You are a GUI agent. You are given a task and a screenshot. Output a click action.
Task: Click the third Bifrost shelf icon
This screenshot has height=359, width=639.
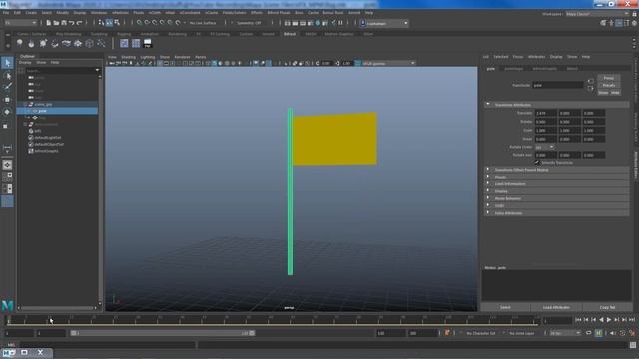tap(43, 43)
